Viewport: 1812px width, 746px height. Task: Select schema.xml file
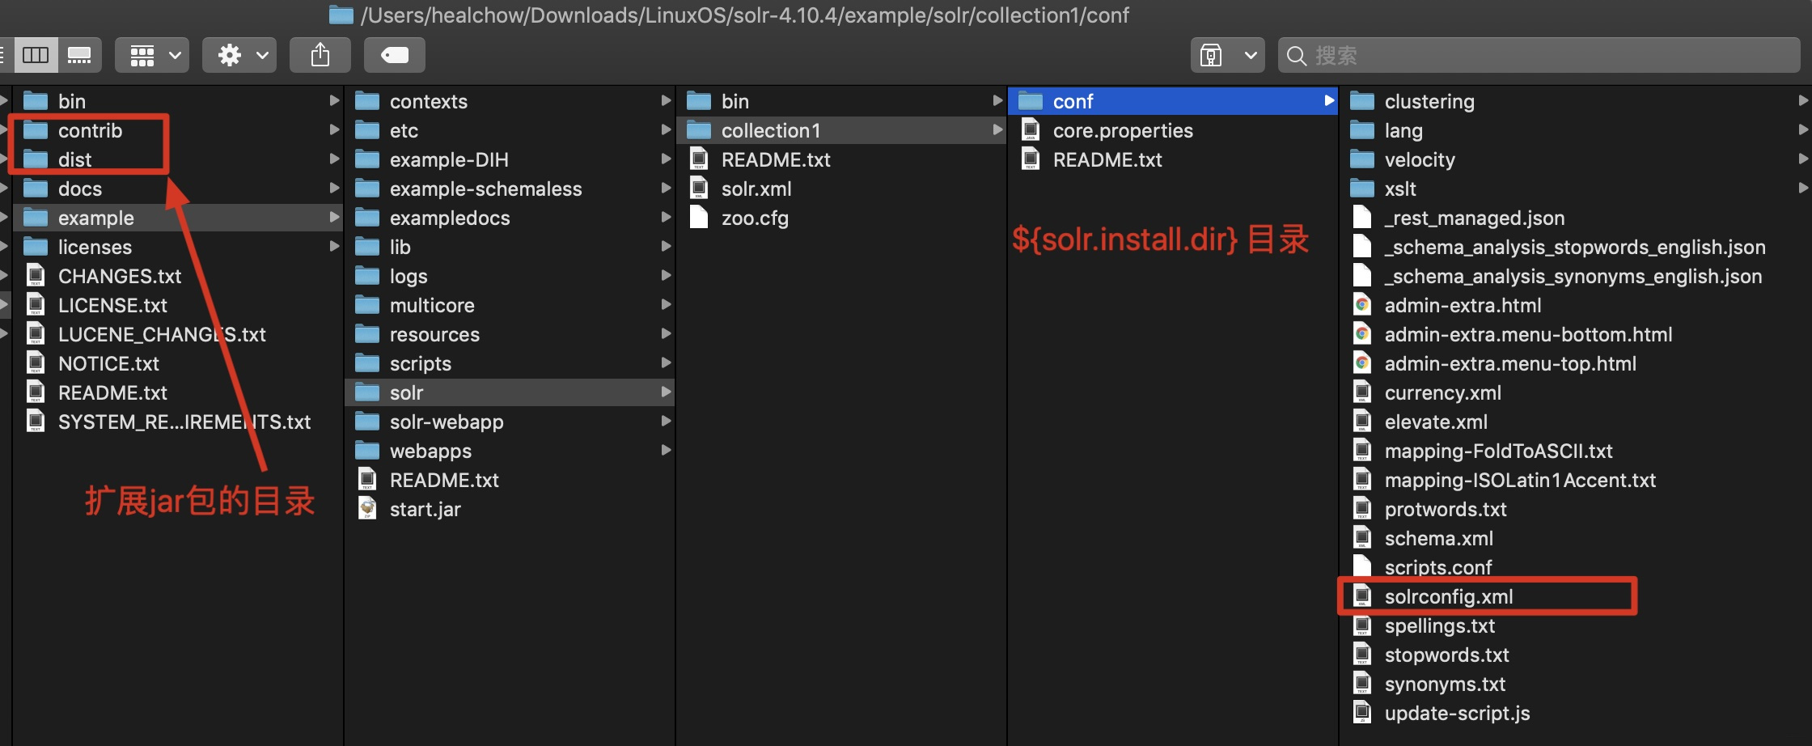(x=1576, y=538)
